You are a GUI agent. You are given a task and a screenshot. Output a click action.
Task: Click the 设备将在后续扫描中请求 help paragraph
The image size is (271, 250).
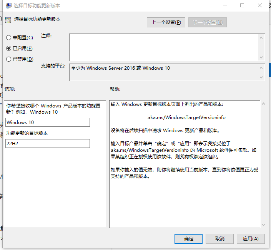click(165, 131)
